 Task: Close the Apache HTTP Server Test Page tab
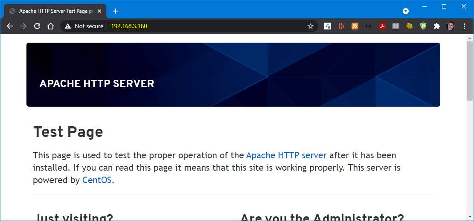99,11
